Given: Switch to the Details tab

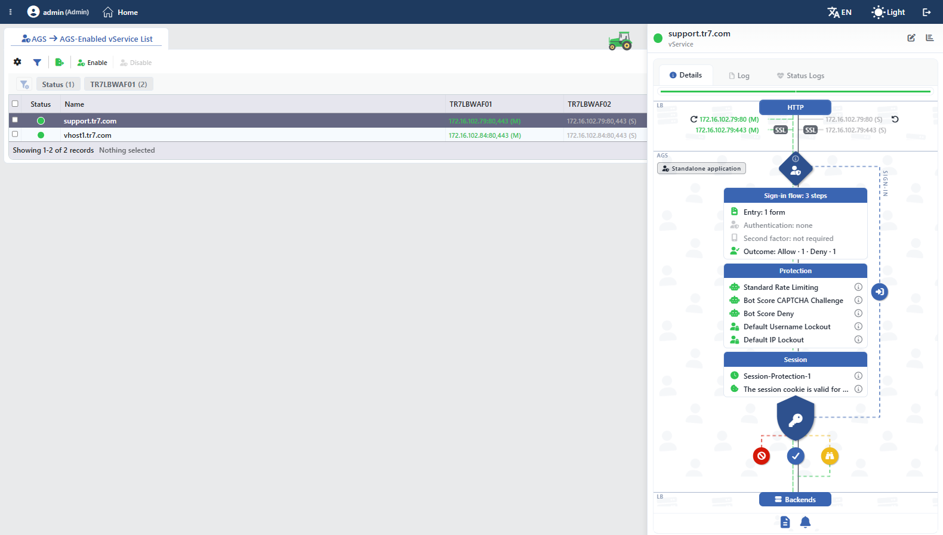Looking at the screenshot, I should tap(686, 75).
